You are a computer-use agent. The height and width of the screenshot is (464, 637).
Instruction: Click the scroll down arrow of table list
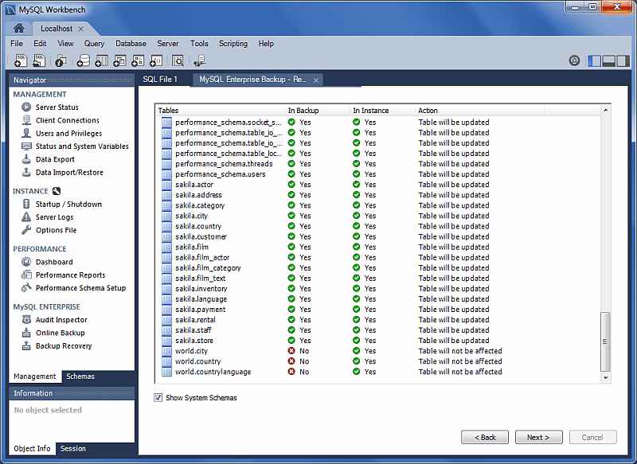point(605,378)
